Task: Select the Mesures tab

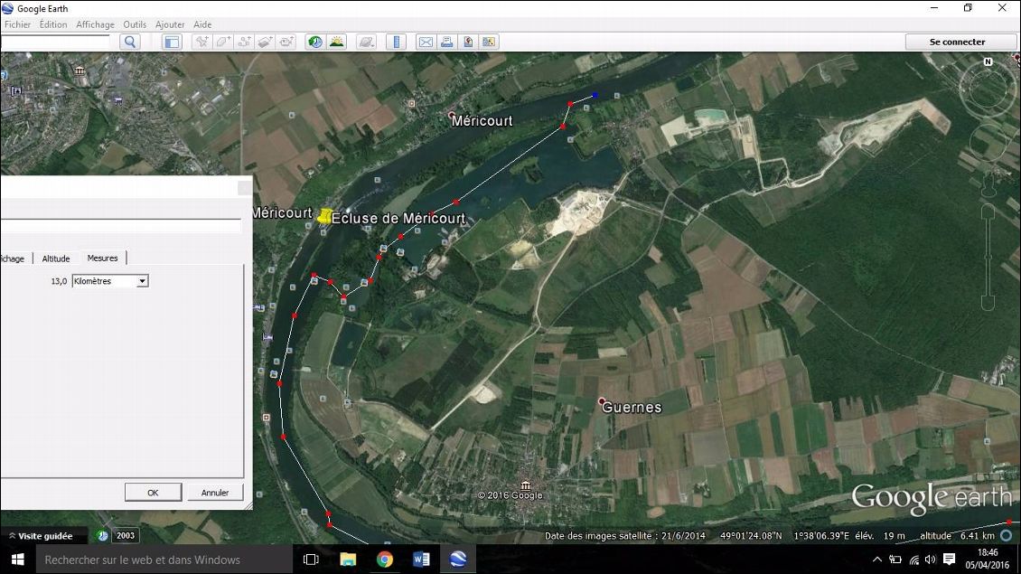Action: click(102, 258)
